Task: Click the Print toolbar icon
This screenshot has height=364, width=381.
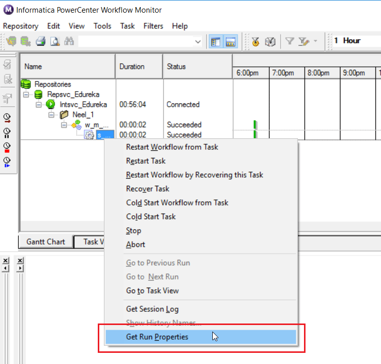Action: click(41, 42)
